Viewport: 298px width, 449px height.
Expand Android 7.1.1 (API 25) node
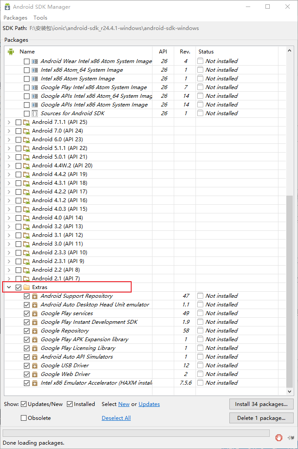9,122
